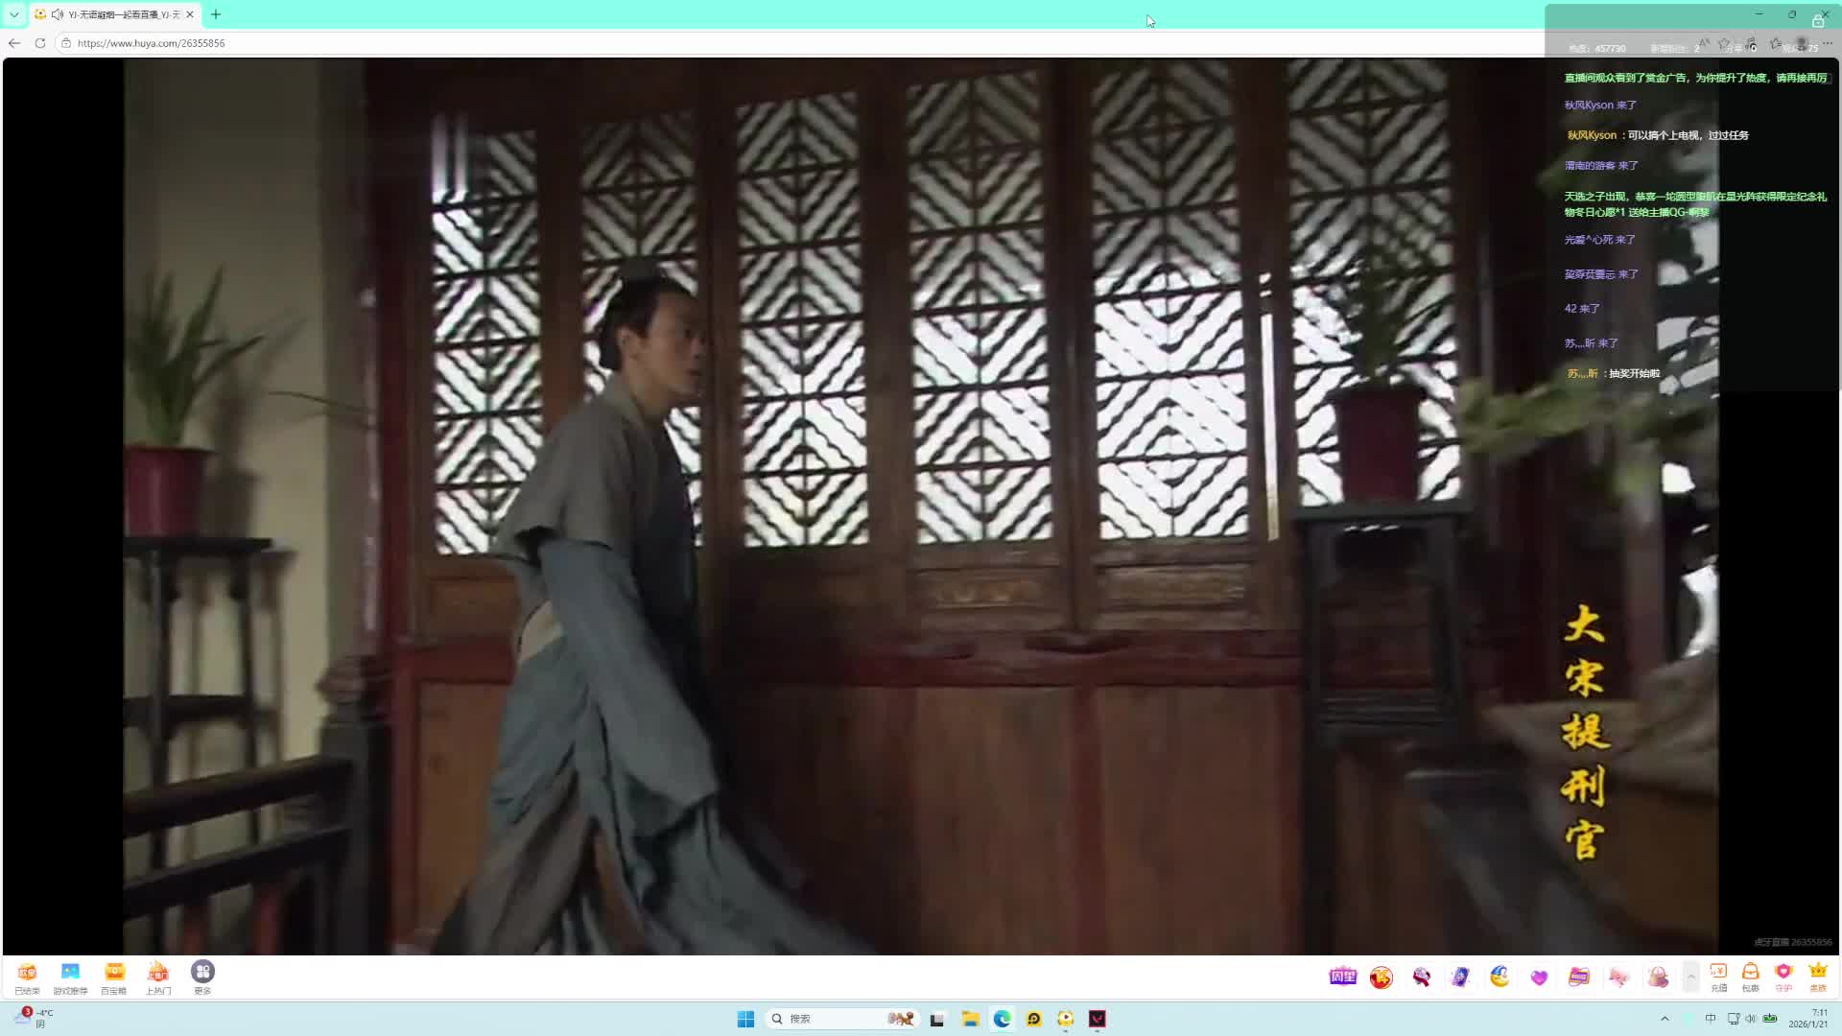This screenshot has width=1842, height=1036.
Task: Click the 周星 weekly star gift
Action: click(1342, 977)
